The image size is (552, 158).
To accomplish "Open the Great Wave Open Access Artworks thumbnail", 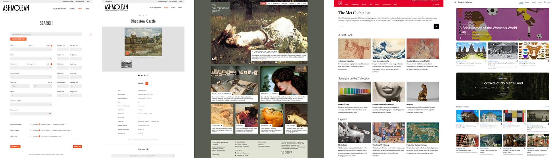I will click(388, 49).
